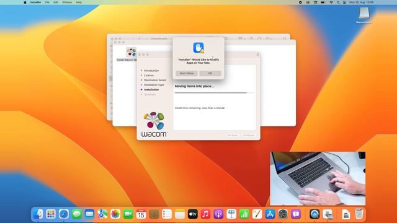Open System Settings from the dock
This screenshot has width=397, height=223.
click(283, 214)
